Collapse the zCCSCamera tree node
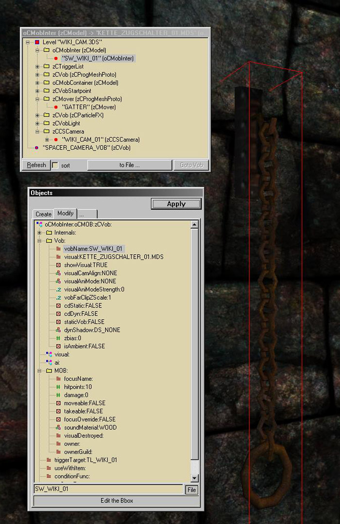This screenshot has width=340, height=524. (x=37, y=131)
